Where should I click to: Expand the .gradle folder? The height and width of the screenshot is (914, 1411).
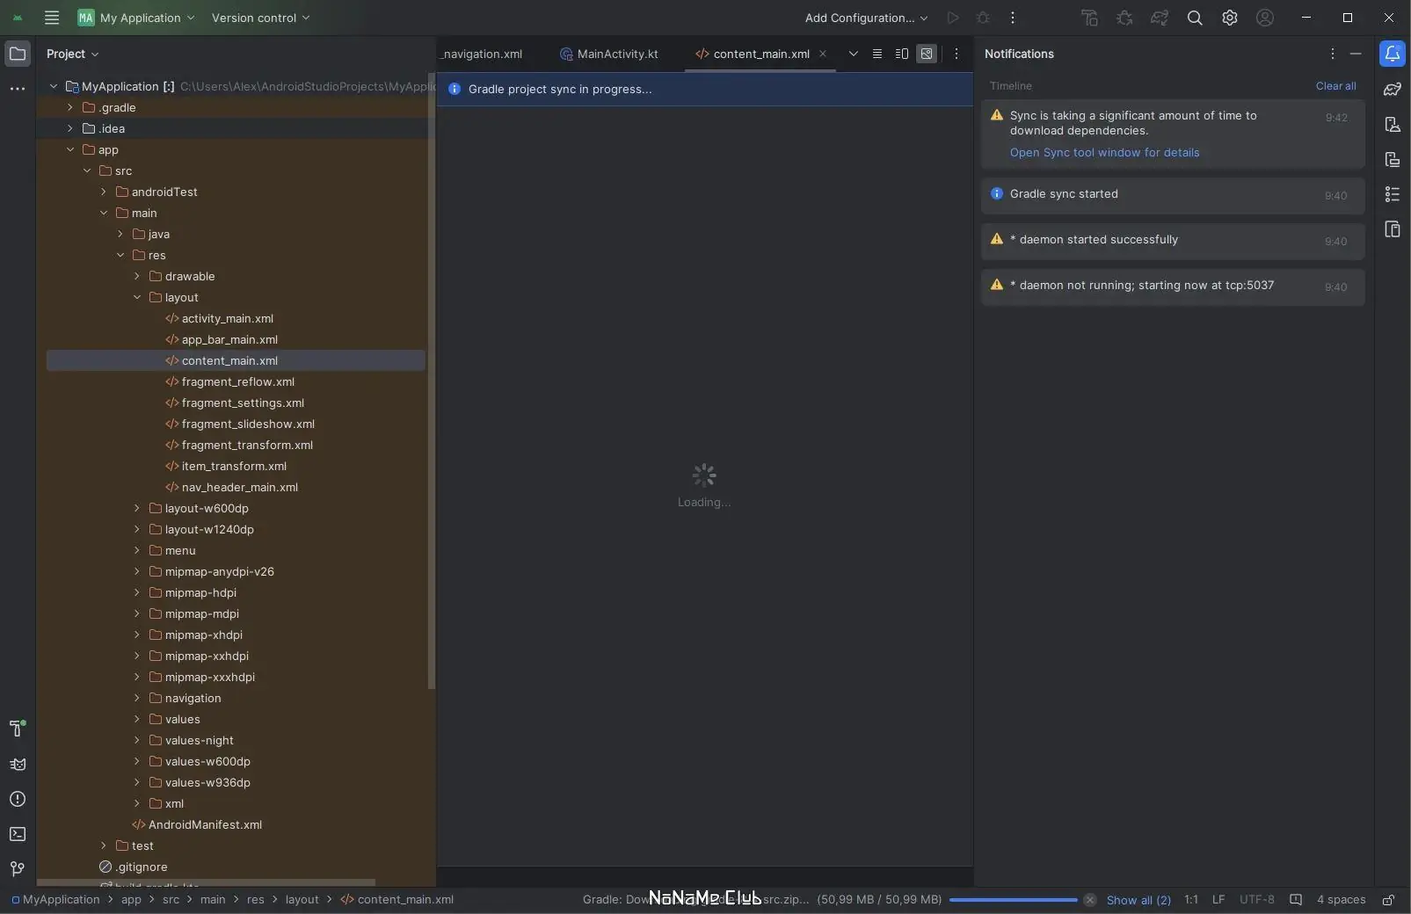point(69,107)
